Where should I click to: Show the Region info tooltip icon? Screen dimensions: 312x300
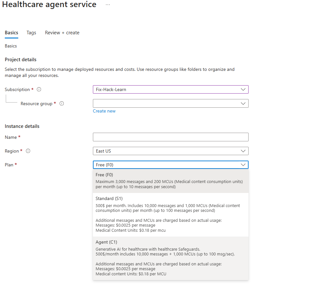click(28, 151)
